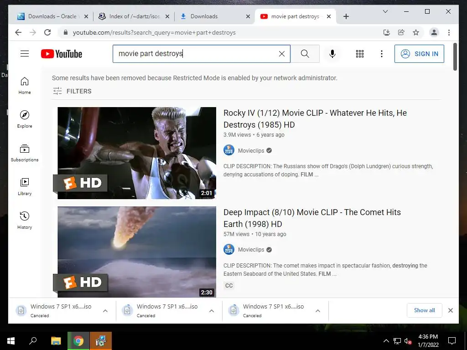Open Movieclips channel under Rocky IV
Screen dimensions: 467x350
point(251,150)
